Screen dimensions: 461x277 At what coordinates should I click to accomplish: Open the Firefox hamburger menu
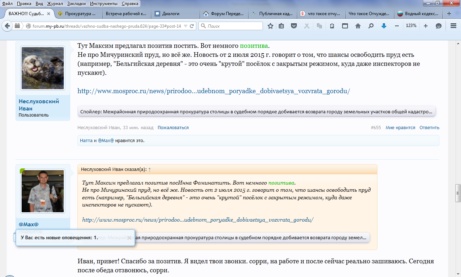pos(453,26)
